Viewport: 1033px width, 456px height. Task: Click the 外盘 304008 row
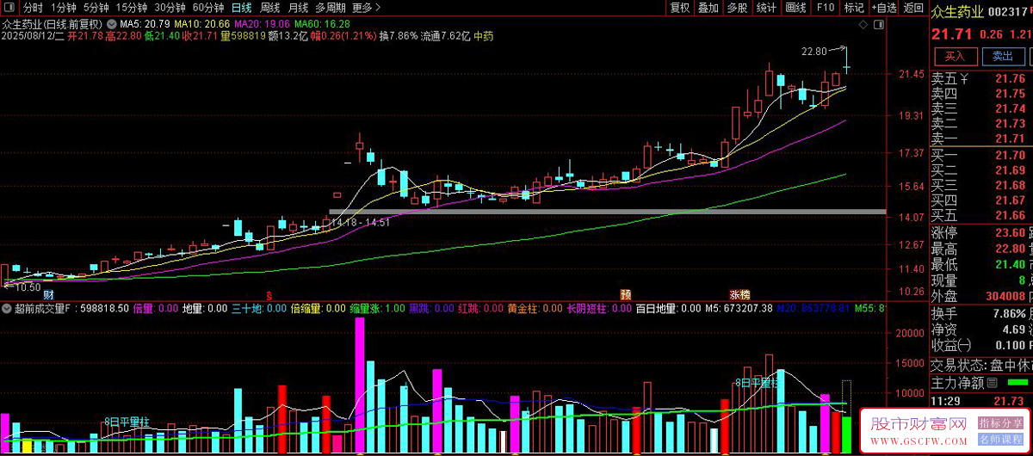(981, 296)
